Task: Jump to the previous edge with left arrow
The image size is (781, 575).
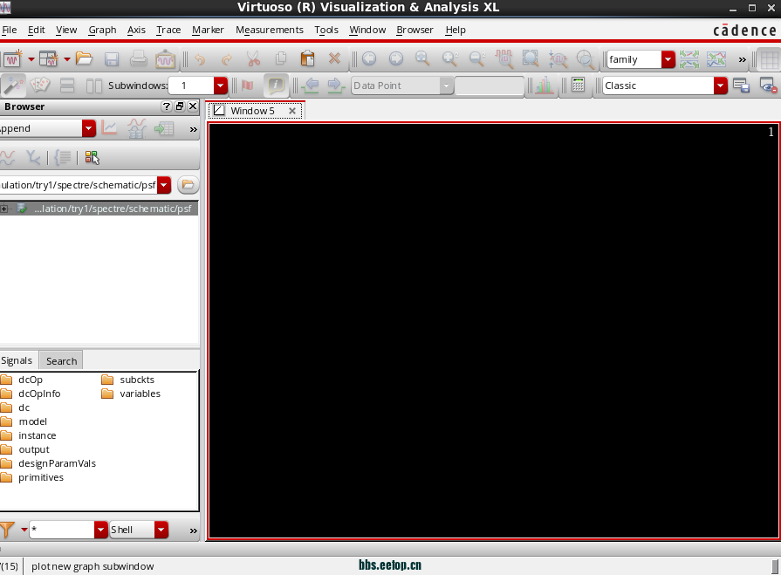Action: coord(311,86)
